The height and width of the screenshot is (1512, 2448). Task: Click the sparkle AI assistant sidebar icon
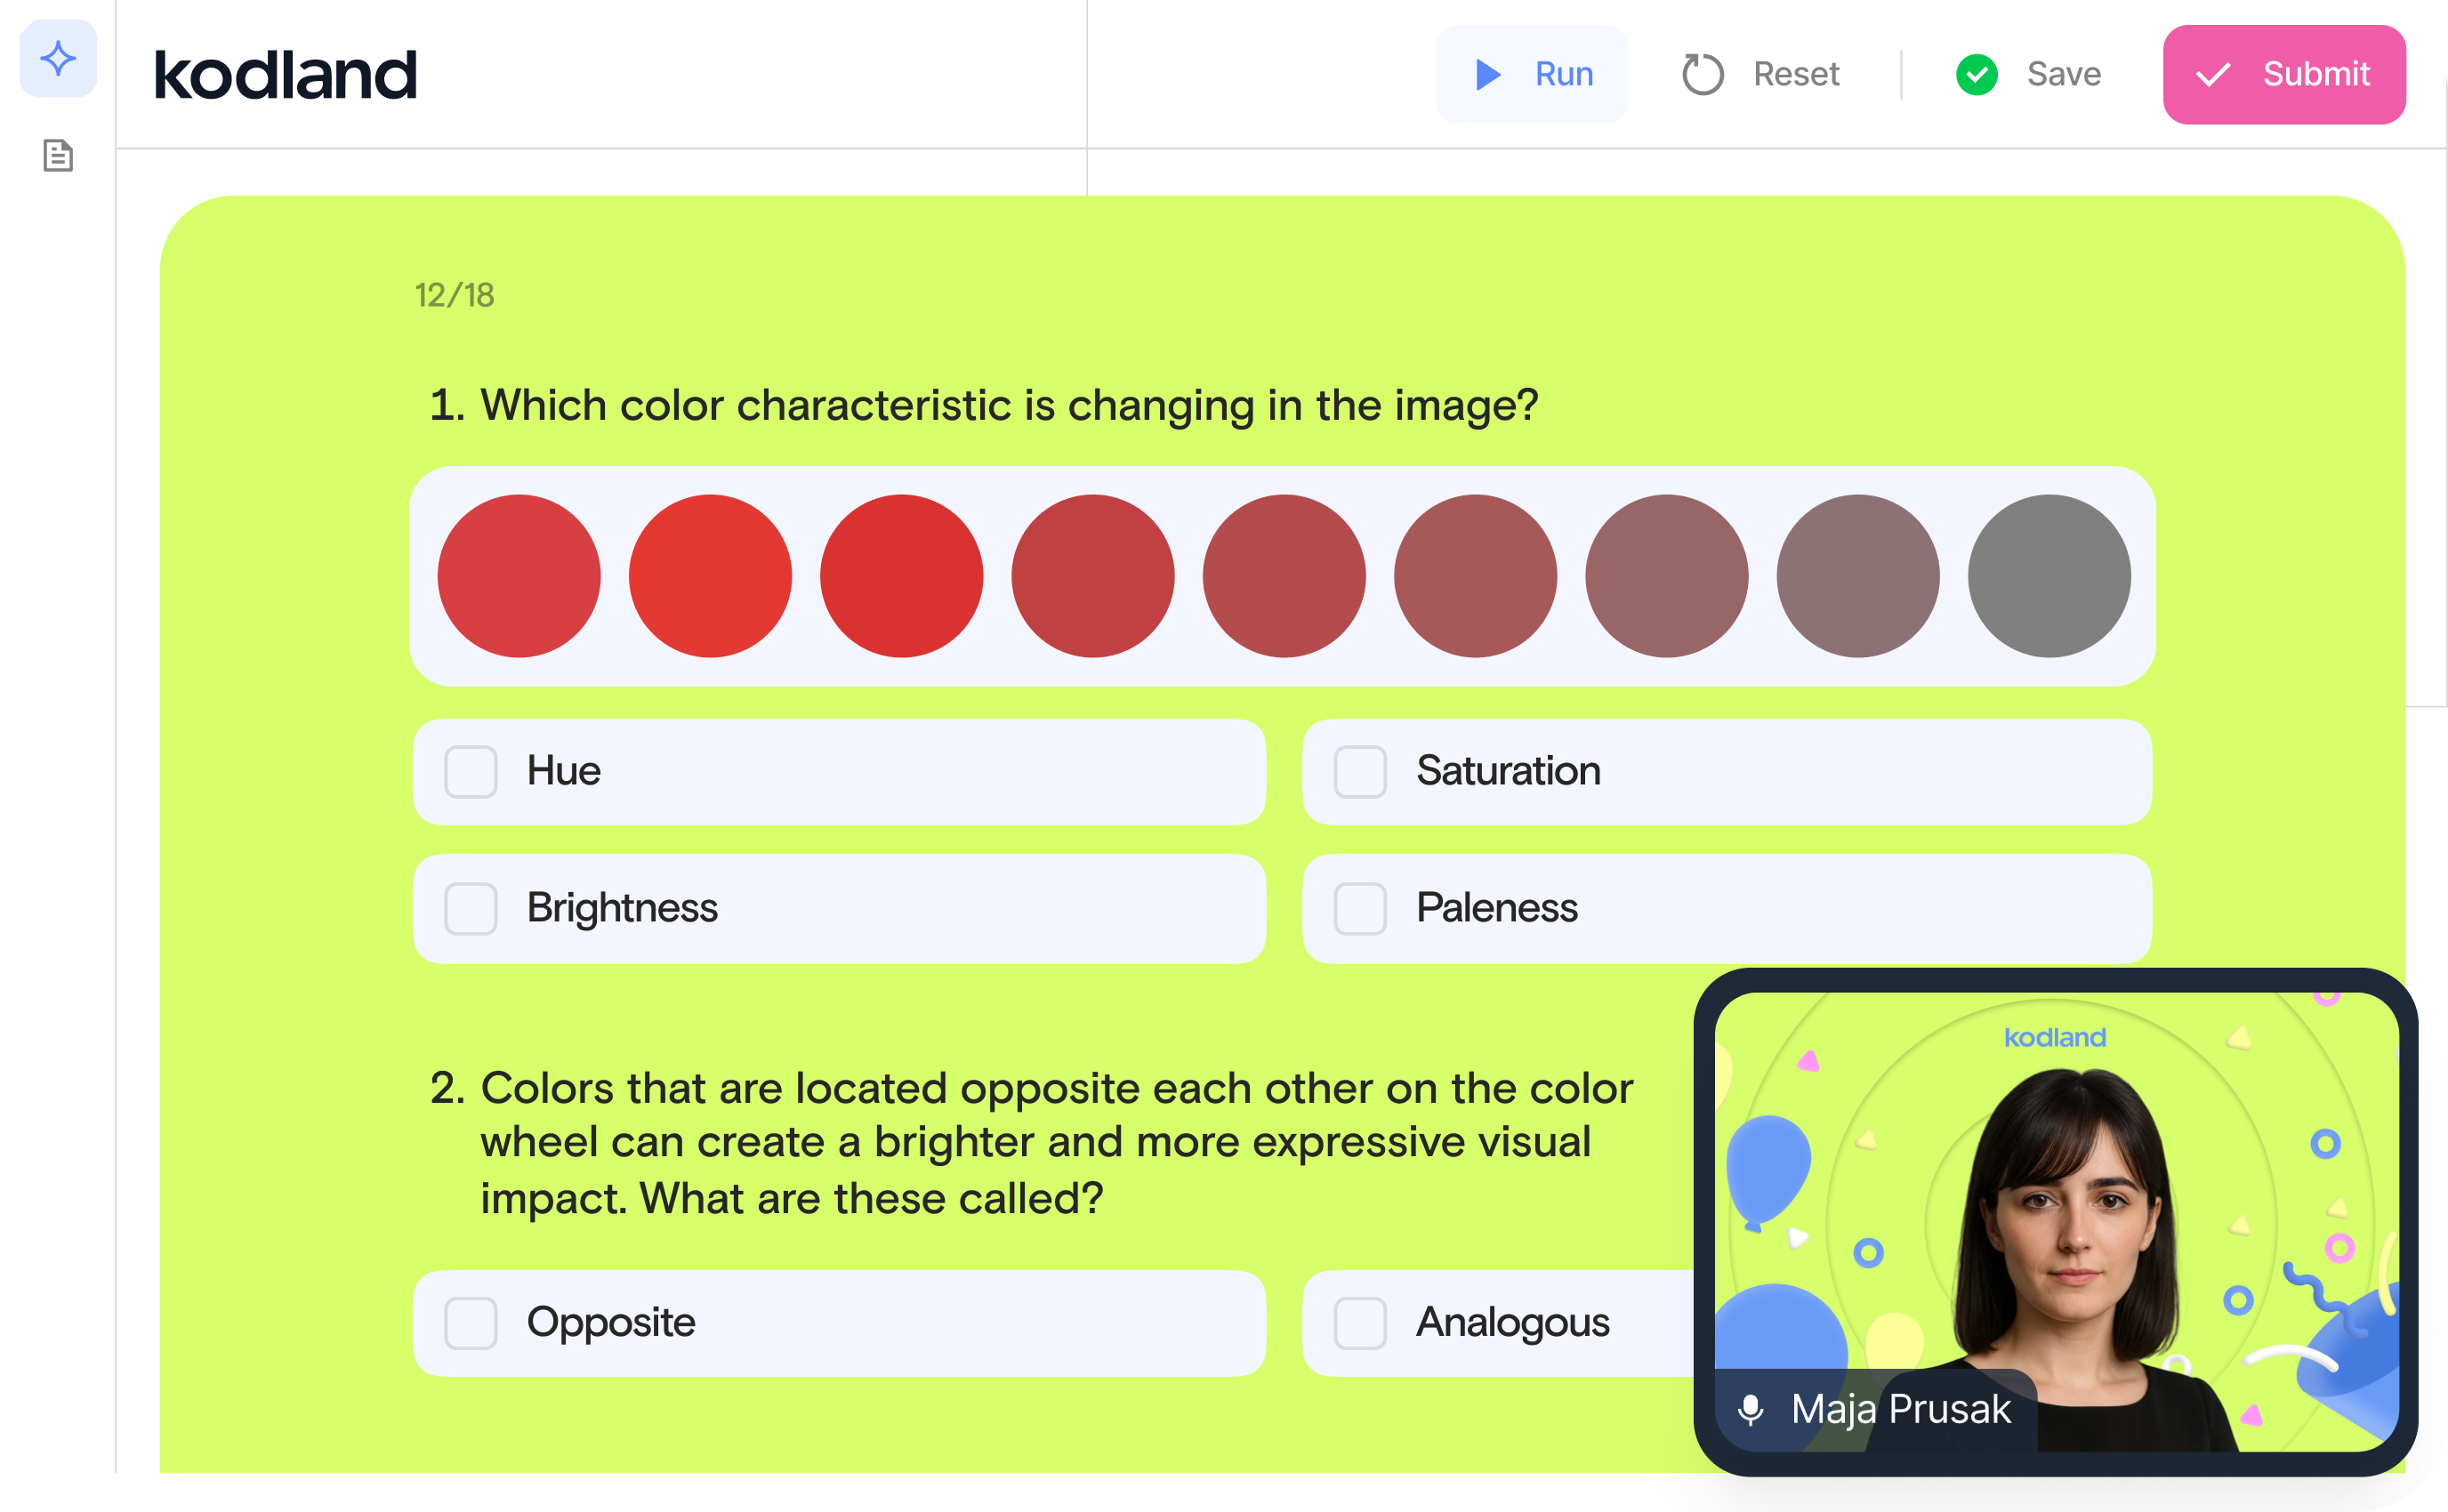pos(58,59)
